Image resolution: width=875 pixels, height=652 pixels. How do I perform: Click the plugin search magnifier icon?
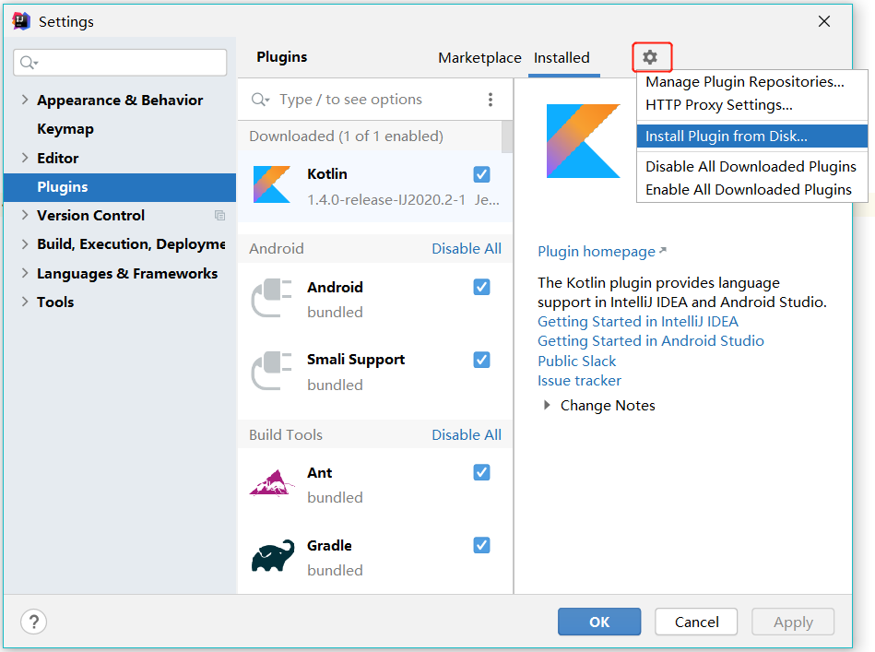tap(260, 100)
